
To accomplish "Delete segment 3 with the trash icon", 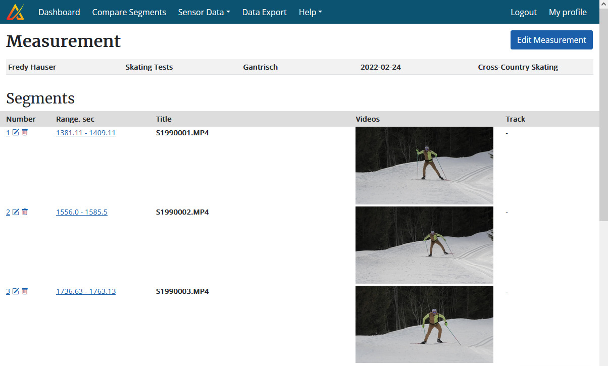I will pyautogui.click(x=24, y=291).
